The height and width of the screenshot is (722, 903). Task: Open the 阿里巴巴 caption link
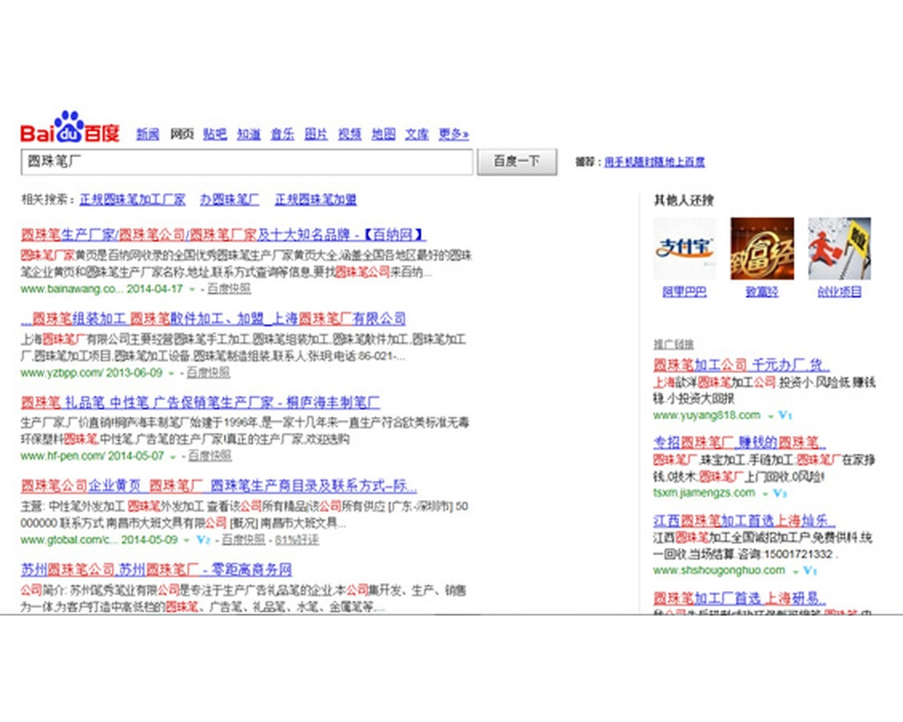[x=684, y=292]
